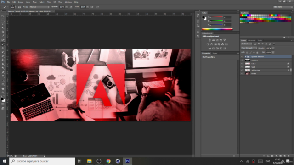Select the Lasso tool
The height and width of the screenshot is (165, 294).
[x=3, y=24]
